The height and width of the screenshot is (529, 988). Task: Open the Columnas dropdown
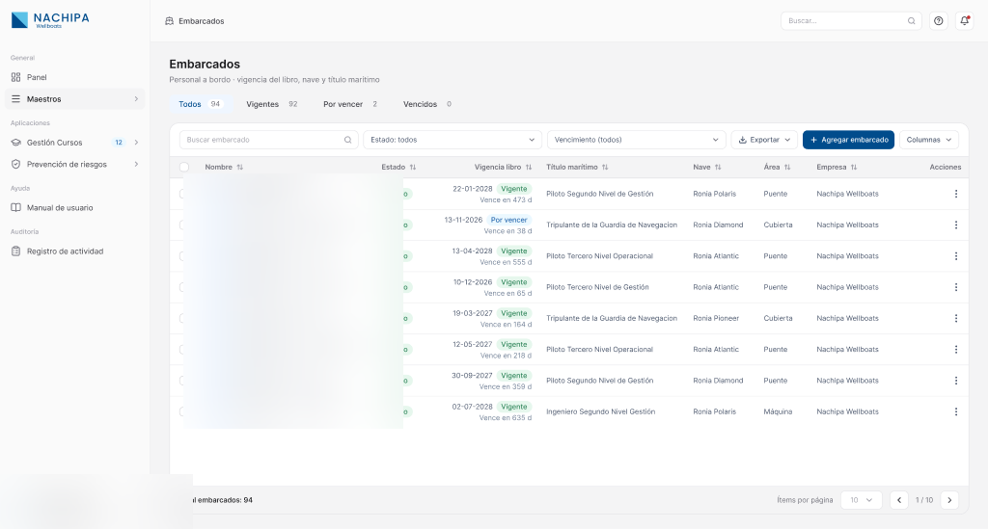click(x=929, y=140)
